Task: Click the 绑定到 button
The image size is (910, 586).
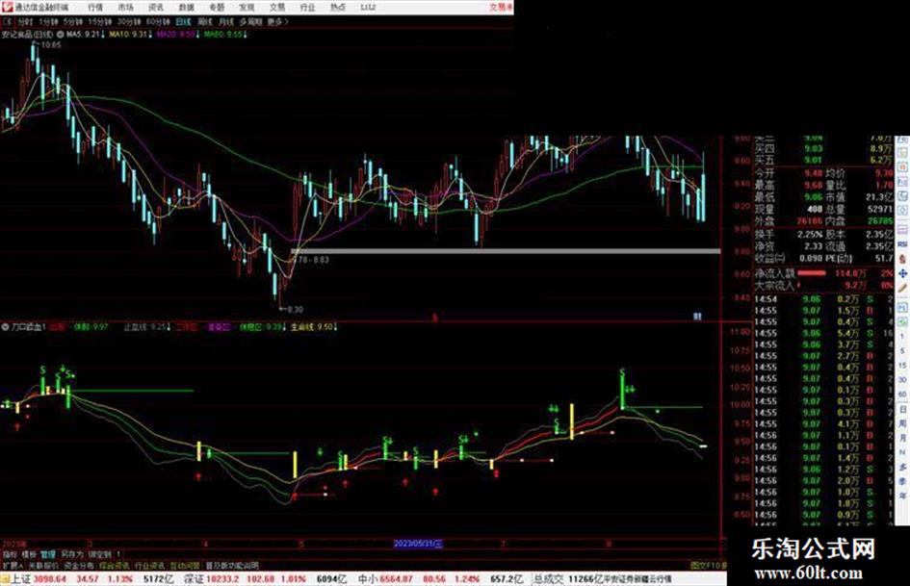Action: click(x=100, y=554)
